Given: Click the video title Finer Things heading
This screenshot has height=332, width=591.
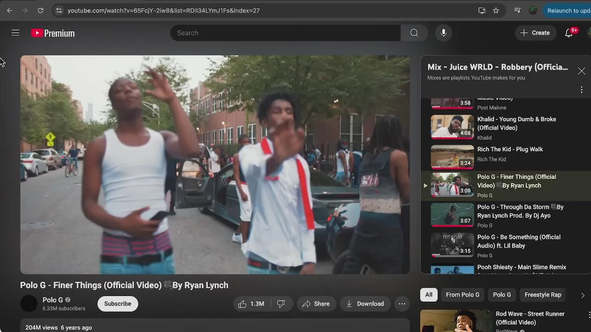Looking at the screenshot, I should [x=124, y=285].
